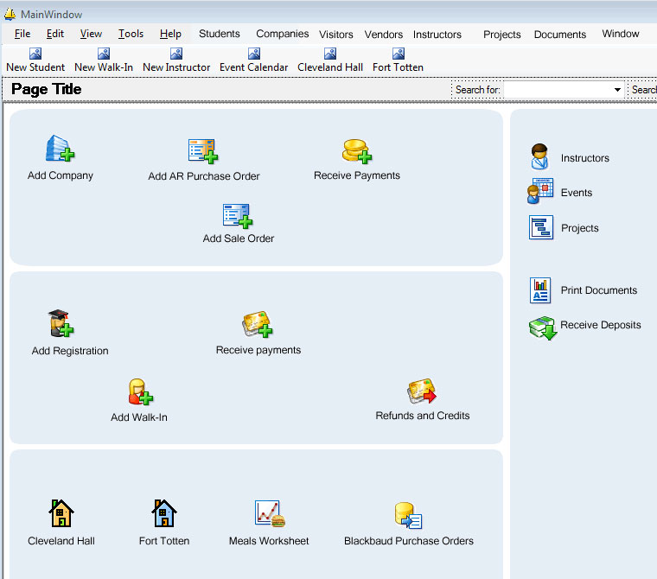657x579 pixels.
Task: Click the Print Documents label
Action: 599,290
